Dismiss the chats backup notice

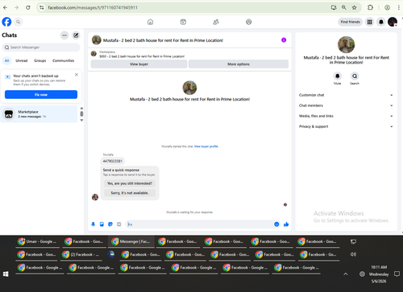(x=77, y=75)
